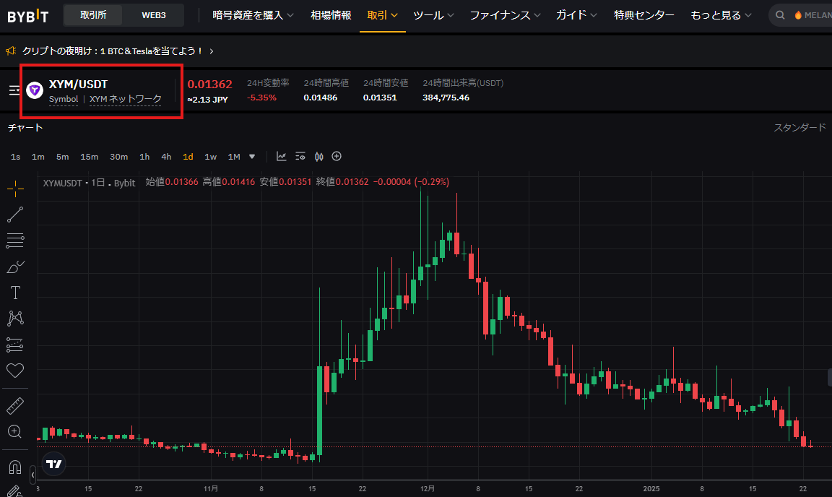The image size is (832, 497).
Task: Click the Bybit logo
Action: click(x=27, y=16)
